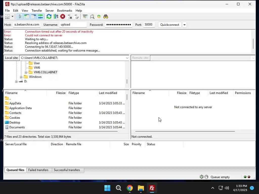Open Windows Start menu
259x194 pixels.
click(107, 188)
